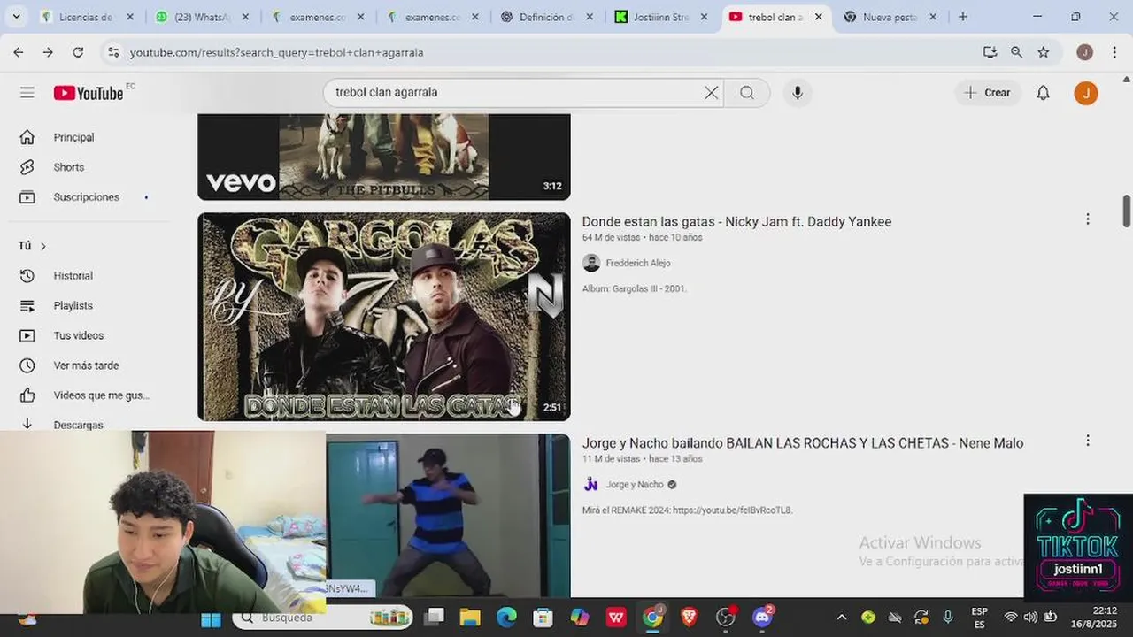
Task: Open the notifications bell
Action: pyautogui.click(x=1044, y=93)
